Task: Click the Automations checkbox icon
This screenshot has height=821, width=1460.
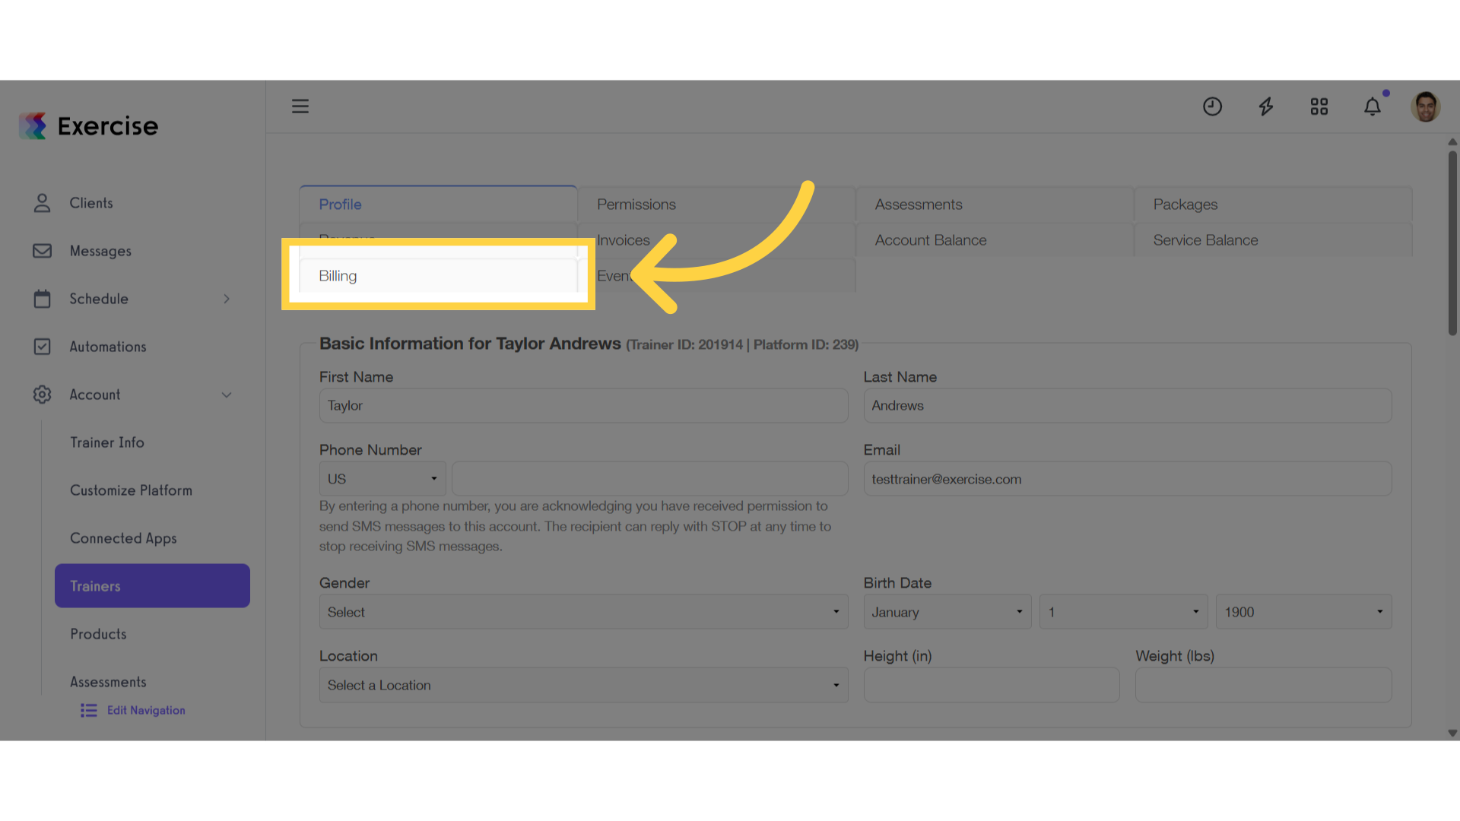Action: click(43, 347)
